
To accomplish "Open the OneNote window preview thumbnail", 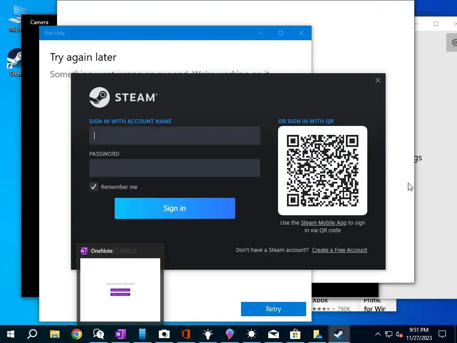I will click(x=120, y=289).
